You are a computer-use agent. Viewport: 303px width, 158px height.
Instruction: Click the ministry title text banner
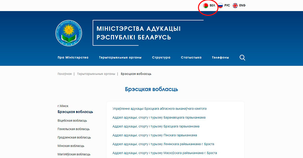138,33
